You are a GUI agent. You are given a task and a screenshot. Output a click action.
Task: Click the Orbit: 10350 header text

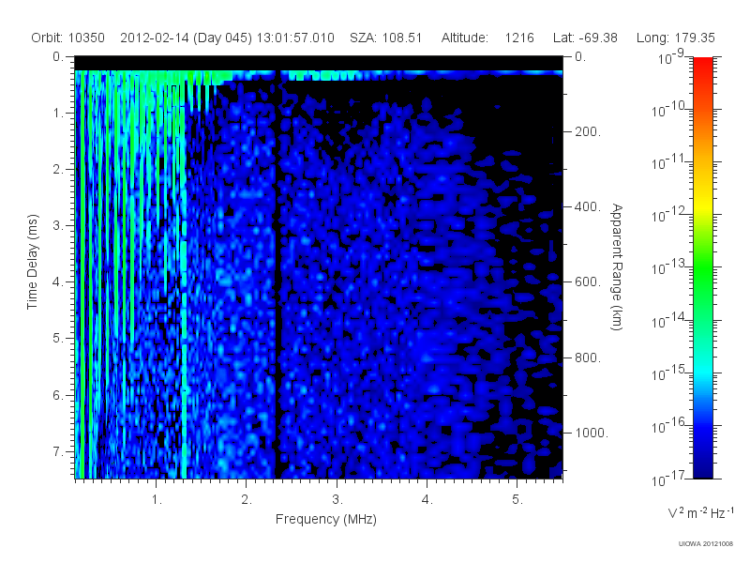(x=67, y=38)
